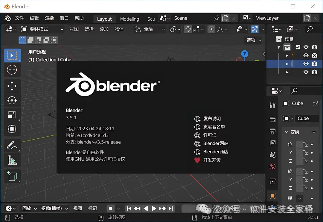Switch to the Modeling workspace tab

pos(129,19)
